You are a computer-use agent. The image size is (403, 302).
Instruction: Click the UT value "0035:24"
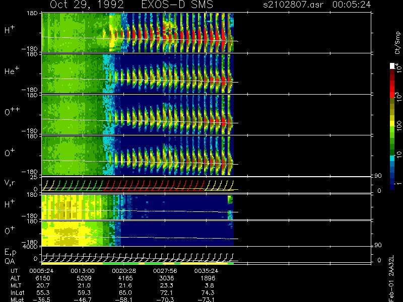point(206,271)
